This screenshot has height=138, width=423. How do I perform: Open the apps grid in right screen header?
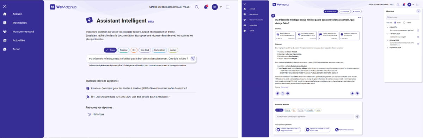point(417,5)
